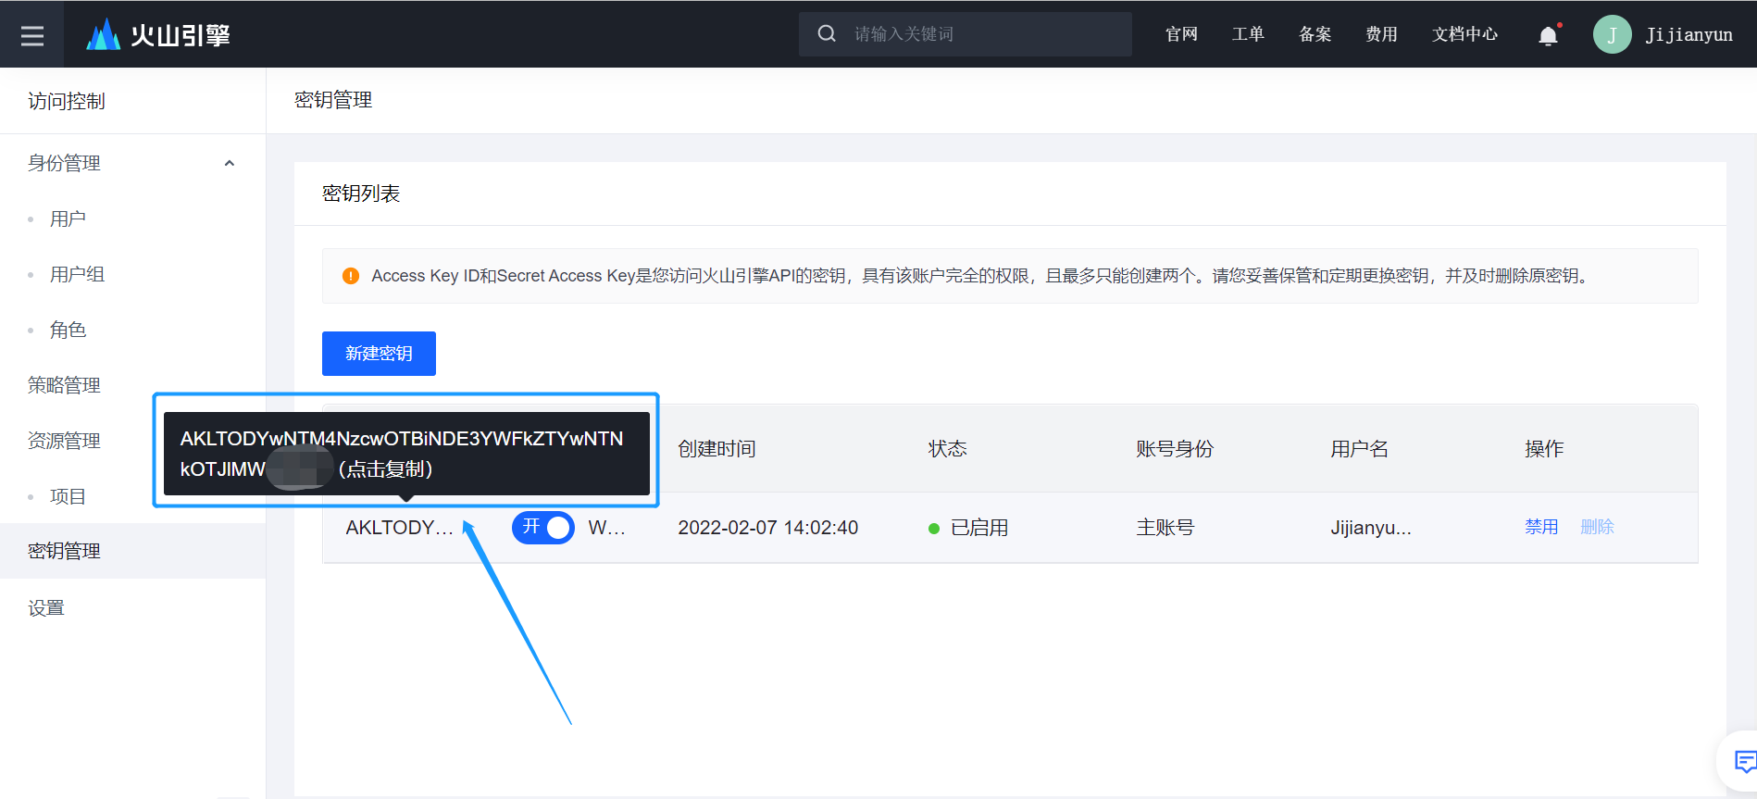The image size is (1757, 799).
Task: Click the 账号身份 column header
Action: click(1174, 449)
